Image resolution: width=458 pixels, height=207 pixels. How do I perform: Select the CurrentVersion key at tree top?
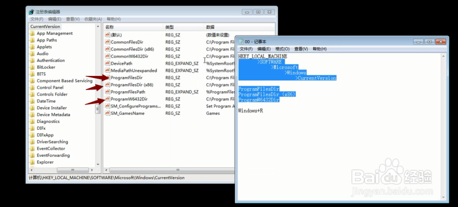pos(45,27)
